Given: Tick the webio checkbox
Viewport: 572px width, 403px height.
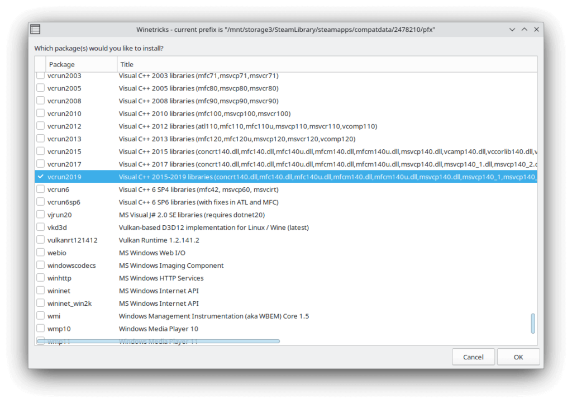Looking at the screenshot, I should (40, 252).
